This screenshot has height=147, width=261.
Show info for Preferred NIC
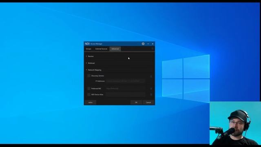[x=151, y=89]
